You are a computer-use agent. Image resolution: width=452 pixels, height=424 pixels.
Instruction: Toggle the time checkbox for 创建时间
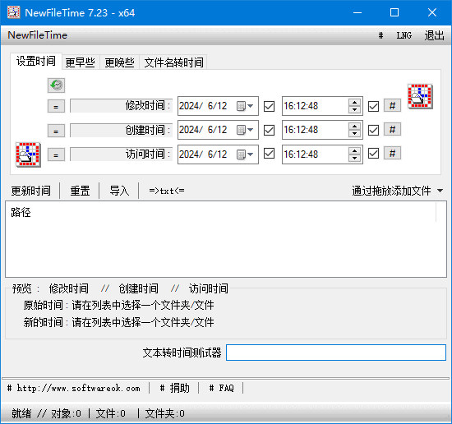point(374,130)
